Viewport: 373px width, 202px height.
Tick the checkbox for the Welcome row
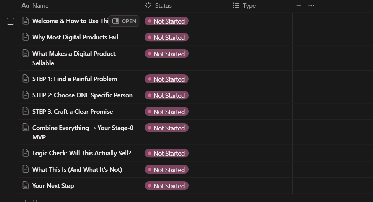(x=11, y=21)
